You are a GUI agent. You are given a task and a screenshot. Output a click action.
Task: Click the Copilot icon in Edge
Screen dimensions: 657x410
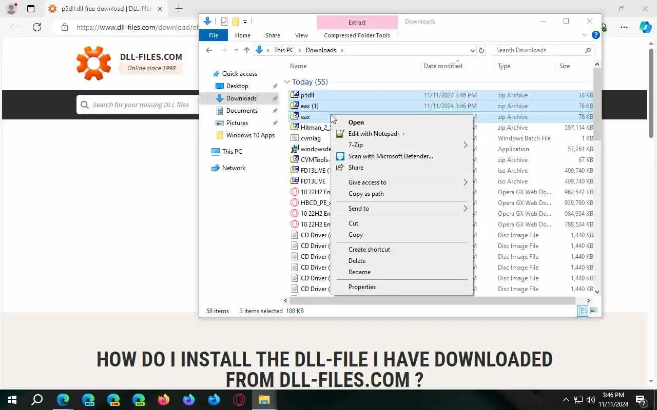tap(645, 27)
